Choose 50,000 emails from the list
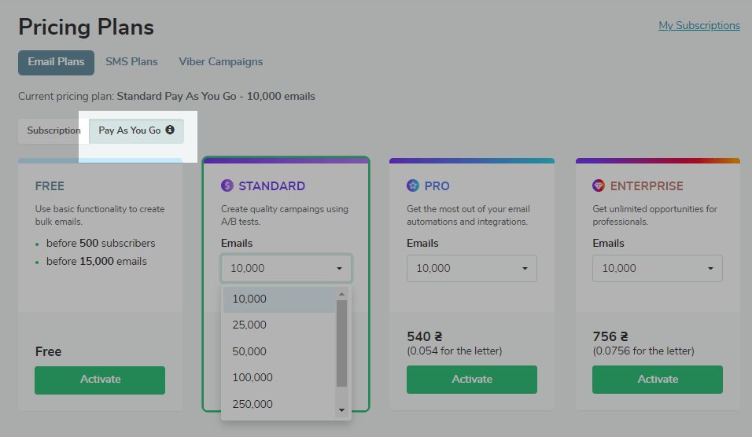Viewport: 752px width, 437px height. tap(249, 351)
